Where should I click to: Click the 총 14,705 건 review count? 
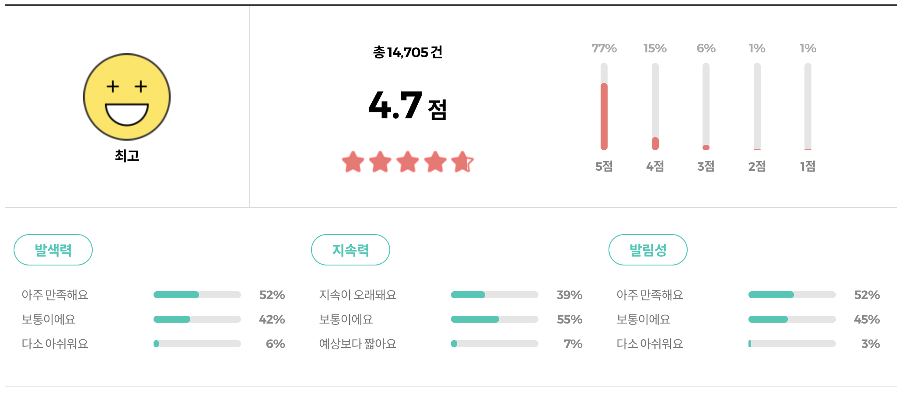407,52
